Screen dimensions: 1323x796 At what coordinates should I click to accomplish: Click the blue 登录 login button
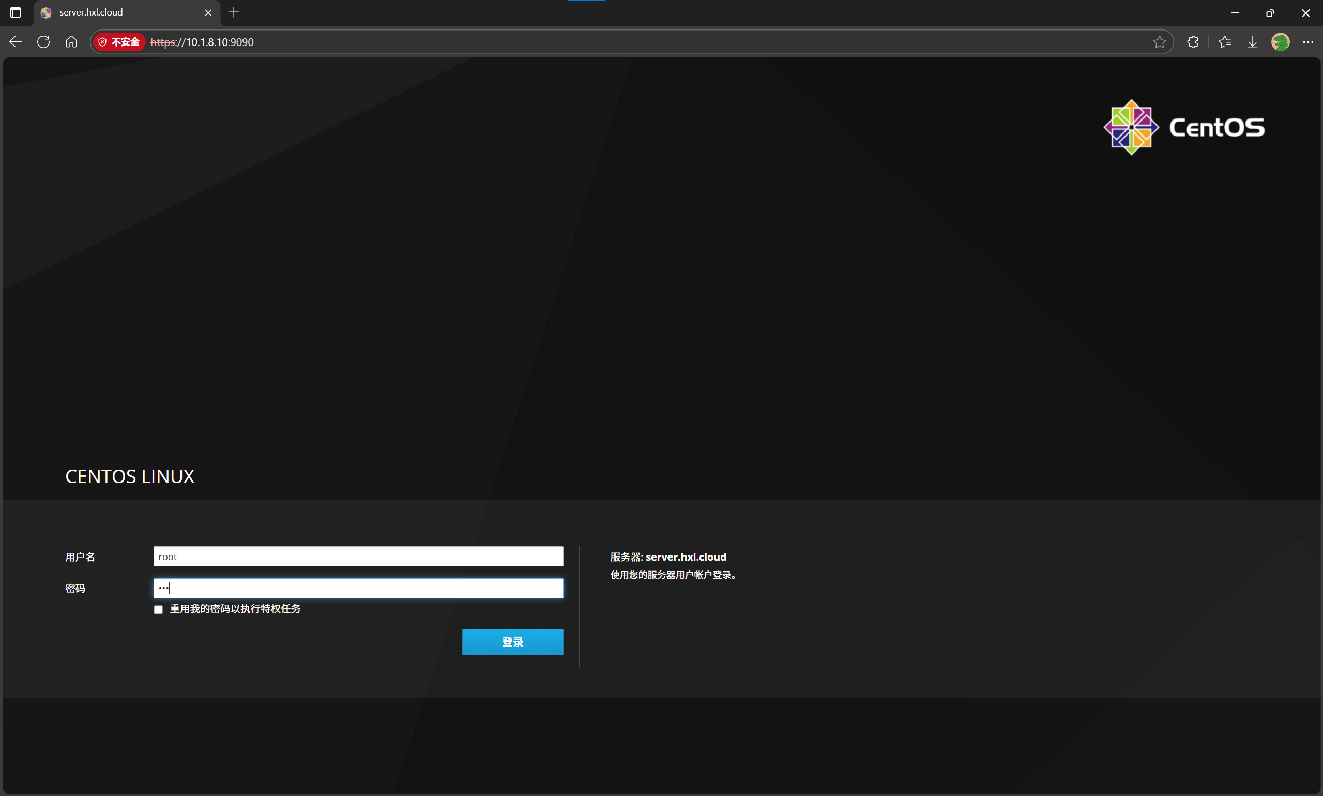point(512,641)
